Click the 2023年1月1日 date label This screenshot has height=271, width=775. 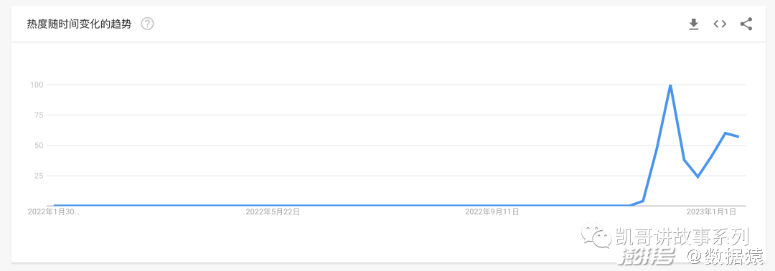(711, 211)
